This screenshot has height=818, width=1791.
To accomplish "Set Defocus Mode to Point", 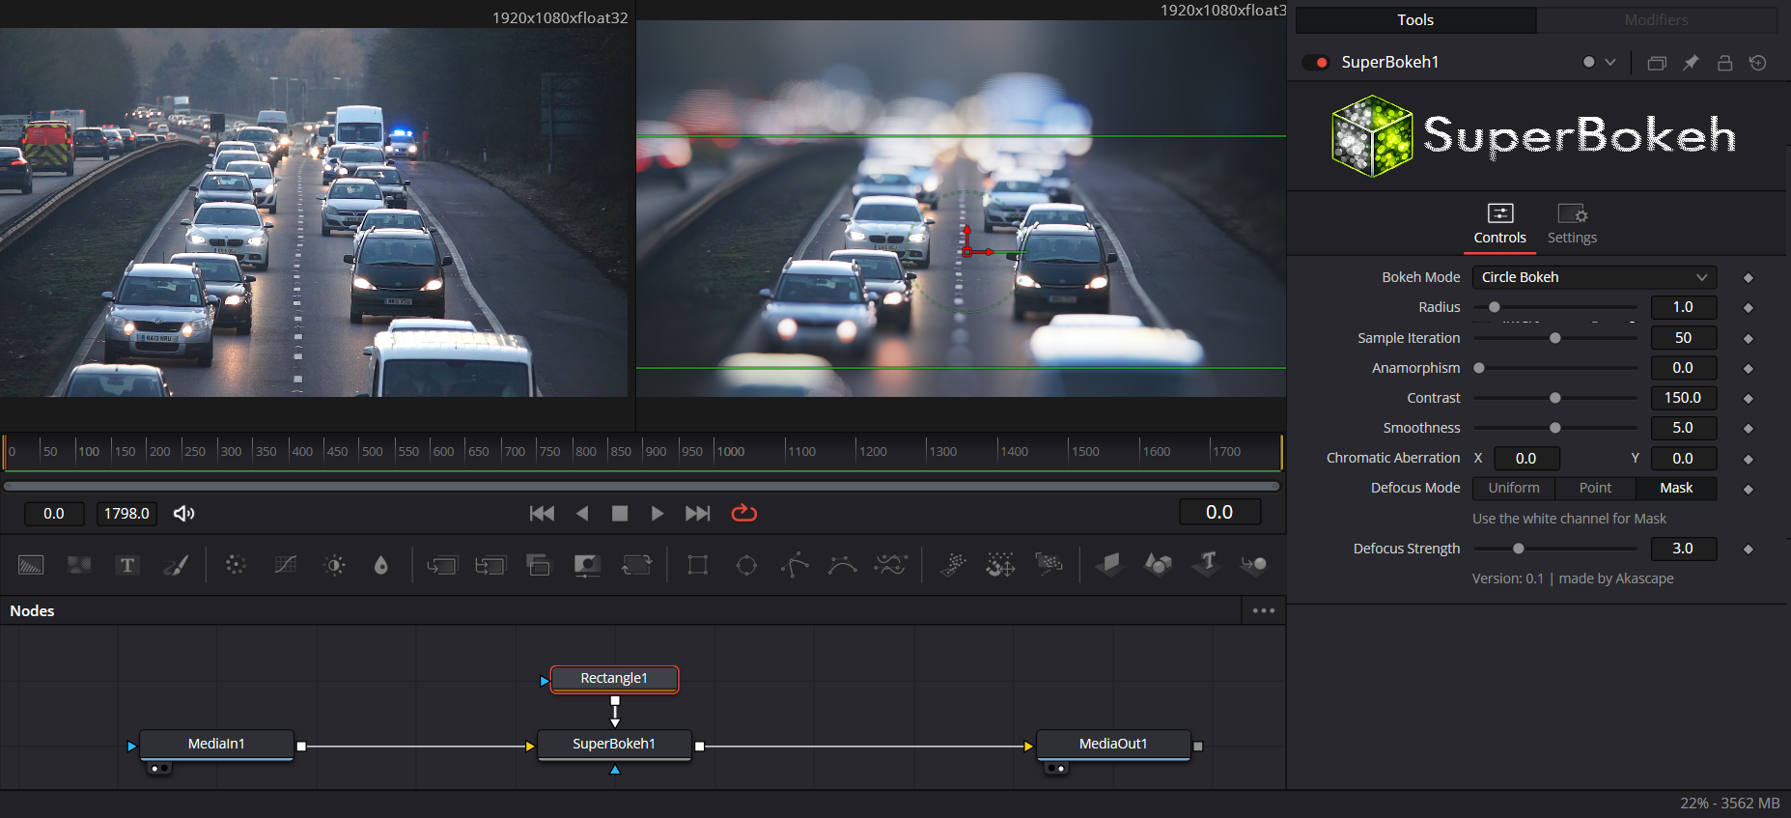I will (x=1595, y=489).
